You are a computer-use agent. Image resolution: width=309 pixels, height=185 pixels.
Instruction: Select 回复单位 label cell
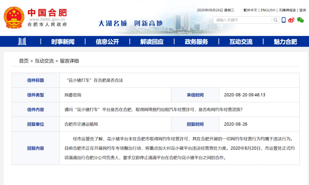click(x=36, y=124)
